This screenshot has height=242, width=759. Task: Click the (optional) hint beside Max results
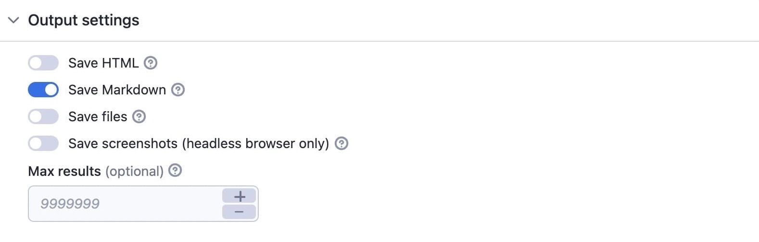[x=134, y=171]
